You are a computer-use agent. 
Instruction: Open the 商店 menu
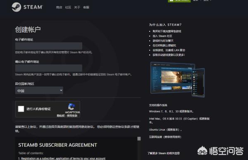tap(59, 7)
